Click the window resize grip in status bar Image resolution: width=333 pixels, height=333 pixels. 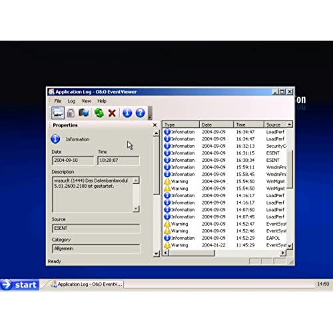pos(291,262)
